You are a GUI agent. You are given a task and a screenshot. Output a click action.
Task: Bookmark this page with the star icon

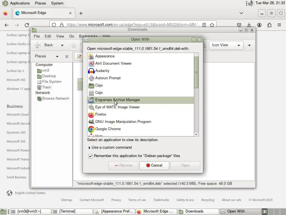212,25
